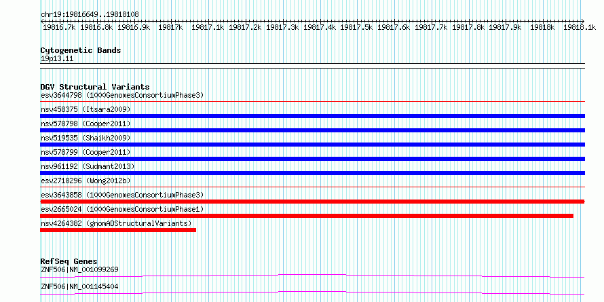The image size is (604, 302).
Task: Click the chr19:19816649..19818108 coordinate label
Action: pyautogui.click(x=90, y=15)
